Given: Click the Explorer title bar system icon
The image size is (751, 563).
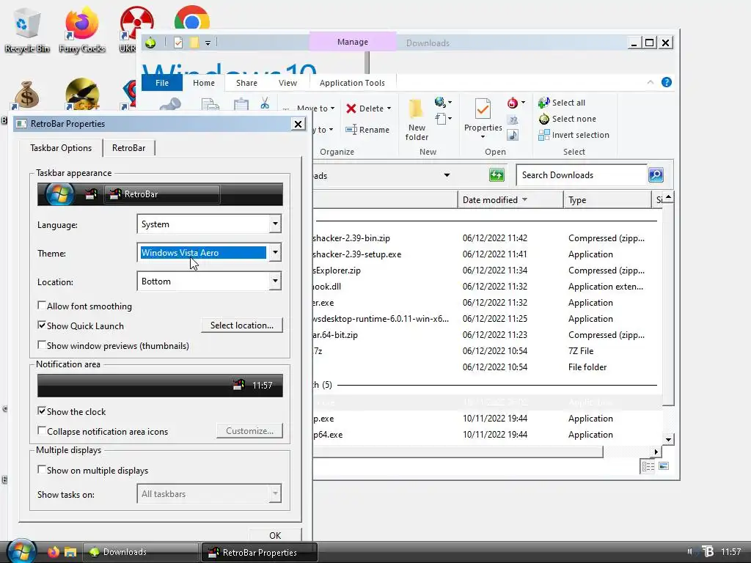Looking at the screenshot, I should point(150,43).
